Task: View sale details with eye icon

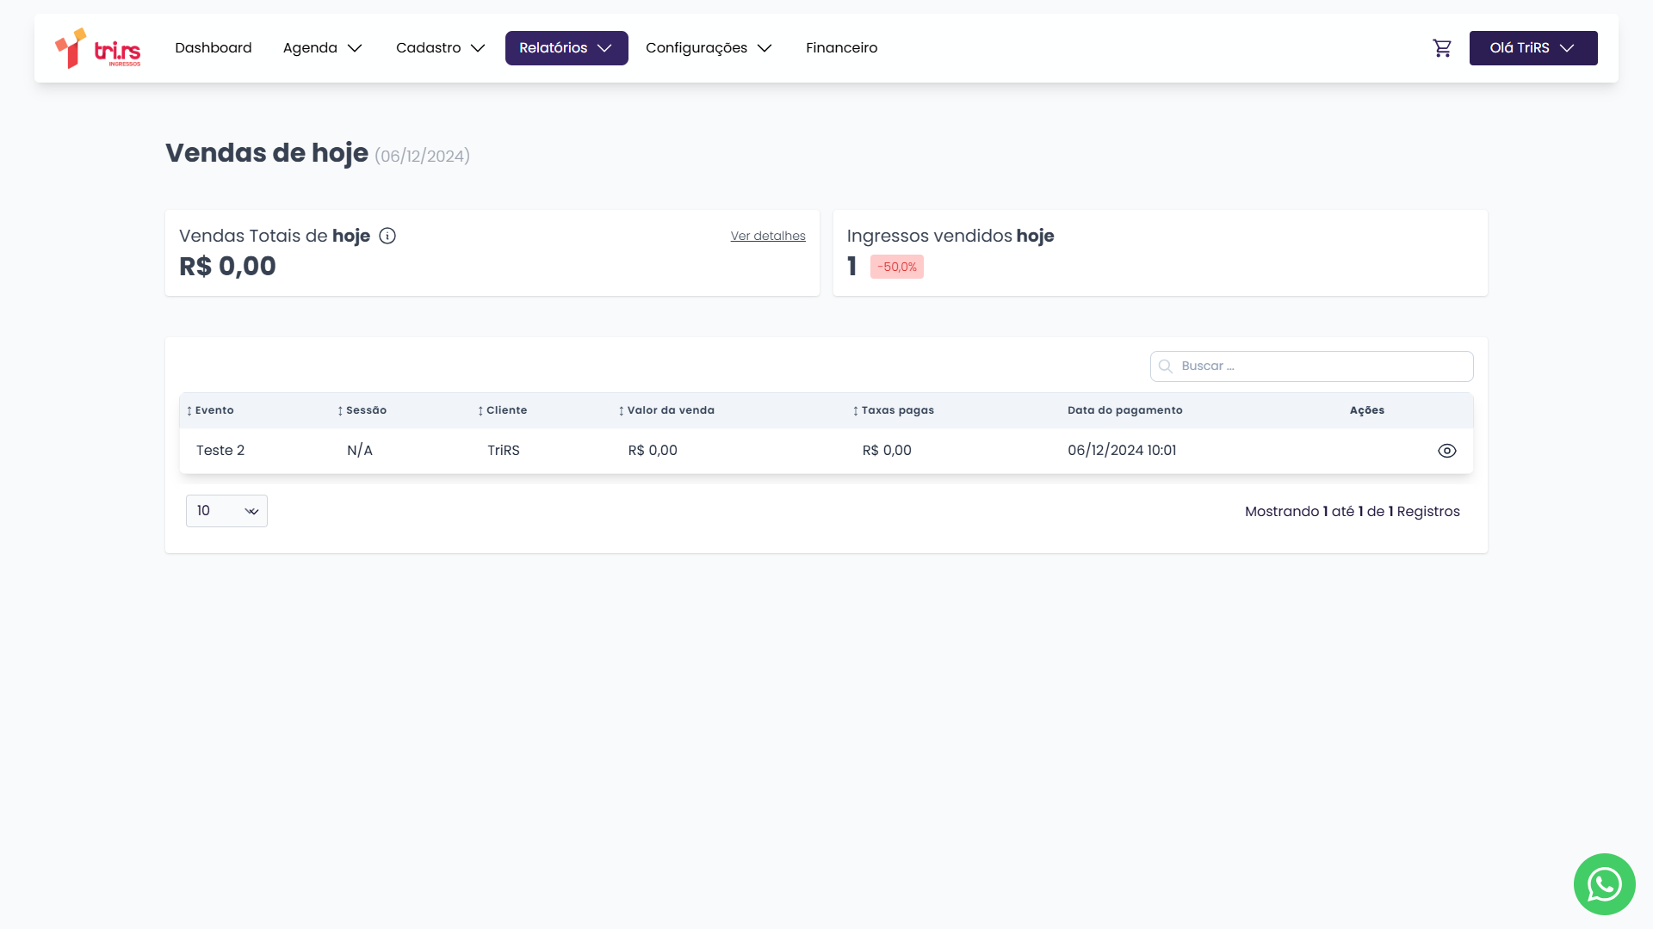Action: click(x=1446, y=451)
